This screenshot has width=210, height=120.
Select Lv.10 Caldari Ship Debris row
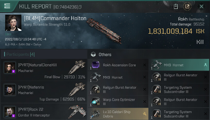[118, 114]
